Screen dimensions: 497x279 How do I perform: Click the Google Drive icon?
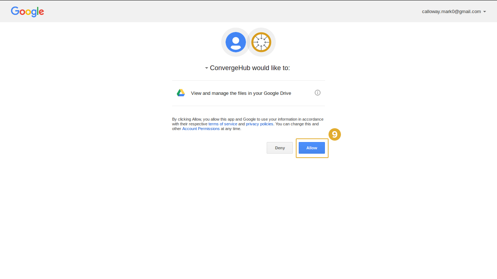181,93
